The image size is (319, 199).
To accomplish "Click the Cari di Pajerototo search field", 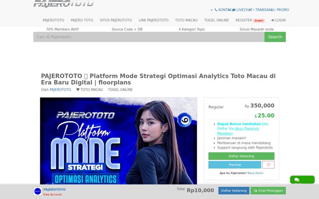I will pos(149,37).
